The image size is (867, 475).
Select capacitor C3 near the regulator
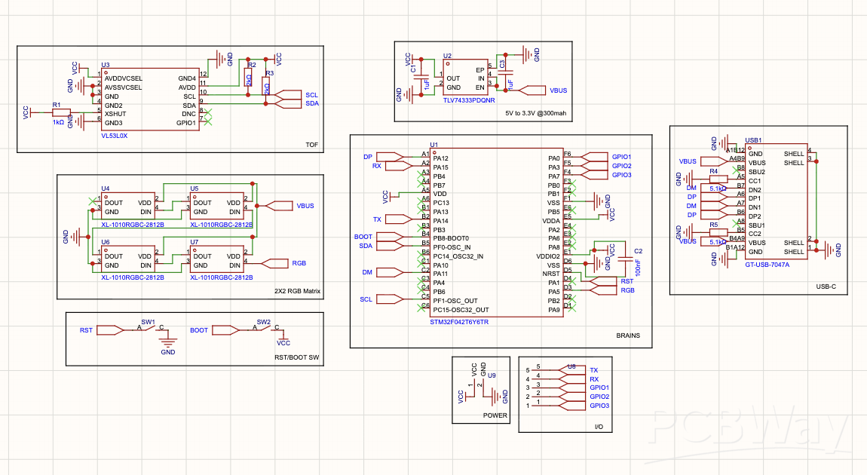[x=506, y=73]
